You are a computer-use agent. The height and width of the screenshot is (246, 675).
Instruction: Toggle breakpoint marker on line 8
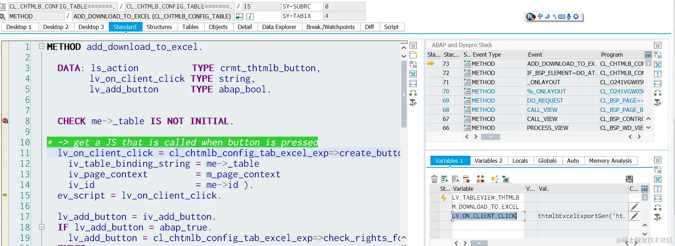[5, 121]
